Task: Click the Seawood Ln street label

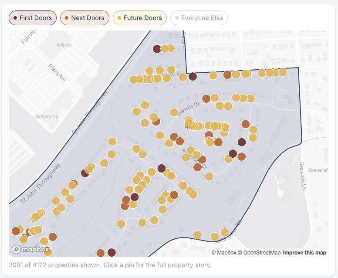Action: (303, 176)
